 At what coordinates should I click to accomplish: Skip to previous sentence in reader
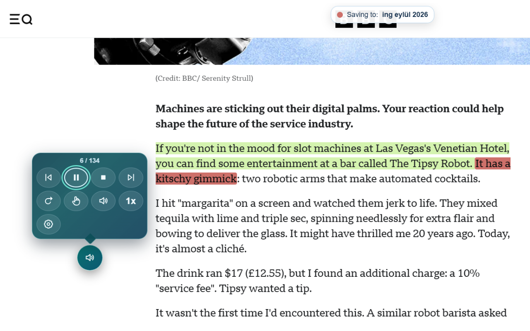click(48, 177)
